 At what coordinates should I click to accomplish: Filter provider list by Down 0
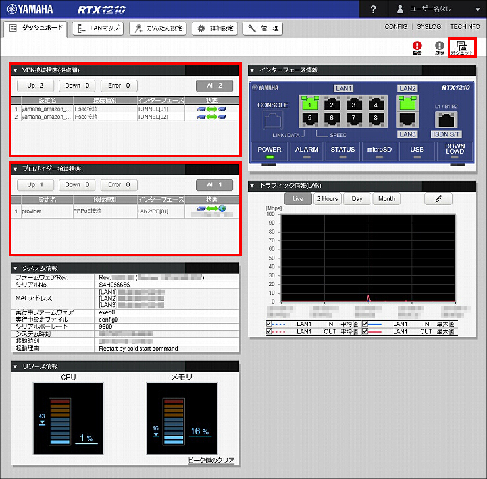[x=77, y=184]
